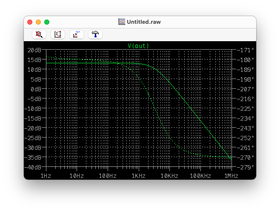This screenshot has width=280, height=211.
Task: Open the control panel hammer icon
Action: point(95,34)
